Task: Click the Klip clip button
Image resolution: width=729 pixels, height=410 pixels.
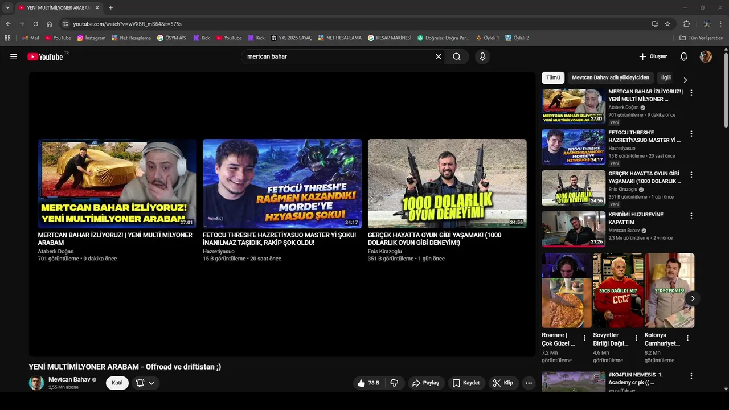Action: coord(503,383)
